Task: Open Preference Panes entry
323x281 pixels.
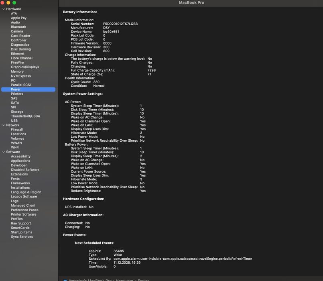Action: tap(25, 210)
